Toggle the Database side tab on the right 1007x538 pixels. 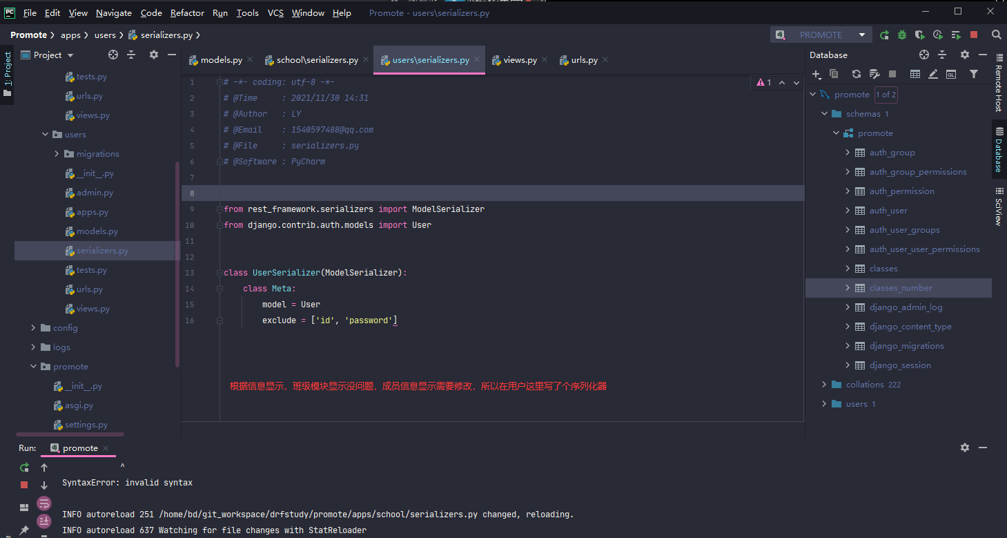999,149
